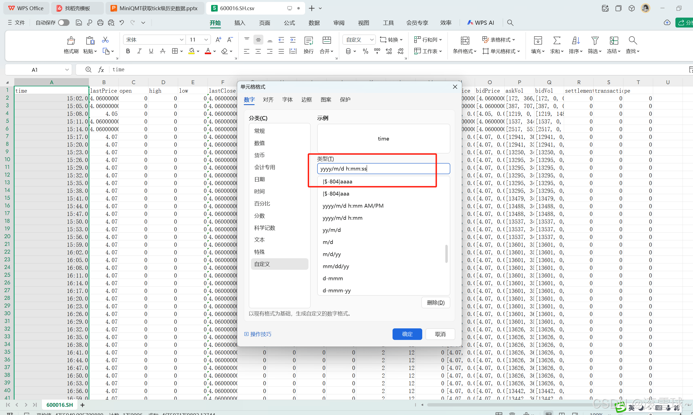Click the percent style icon
693x415 pixels.
coord(365,51)
